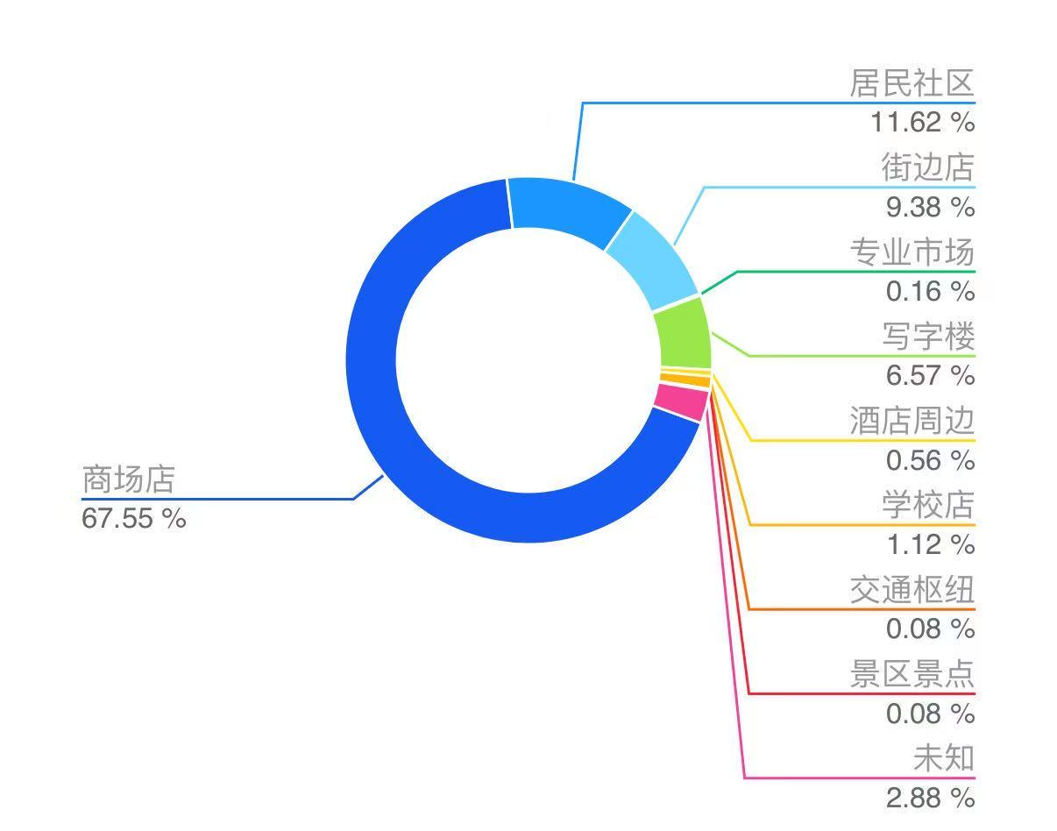Screen dimensions: 1057x831
Task: Click the 专业市场 label
Action: pyautogui.click(x=912, y=252)
